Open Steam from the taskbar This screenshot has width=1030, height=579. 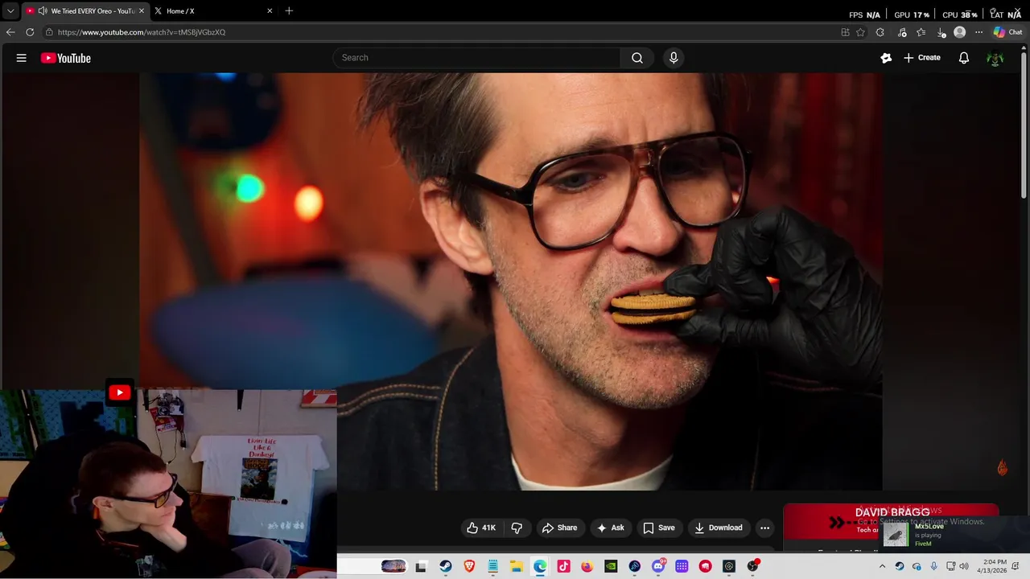click(x=445, y=566)
